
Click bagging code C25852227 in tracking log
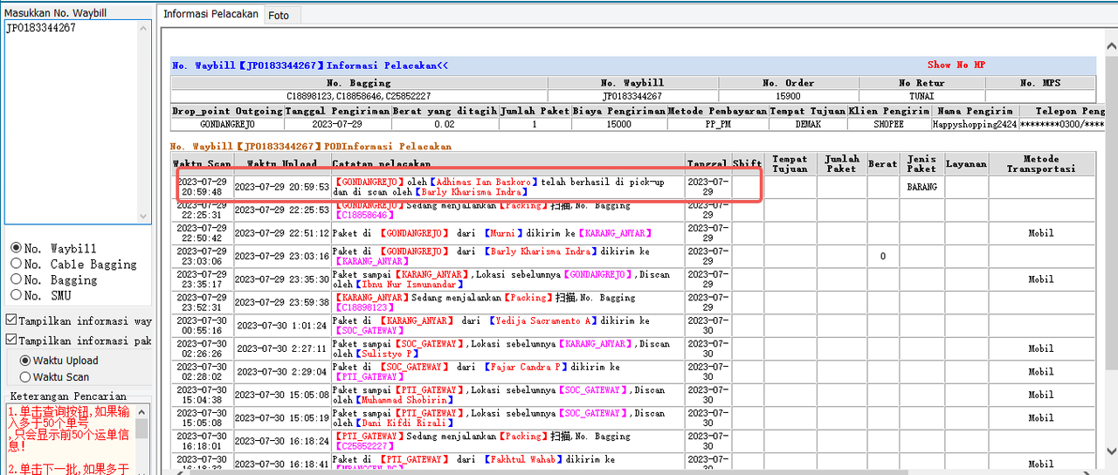[x=363, y=446]
